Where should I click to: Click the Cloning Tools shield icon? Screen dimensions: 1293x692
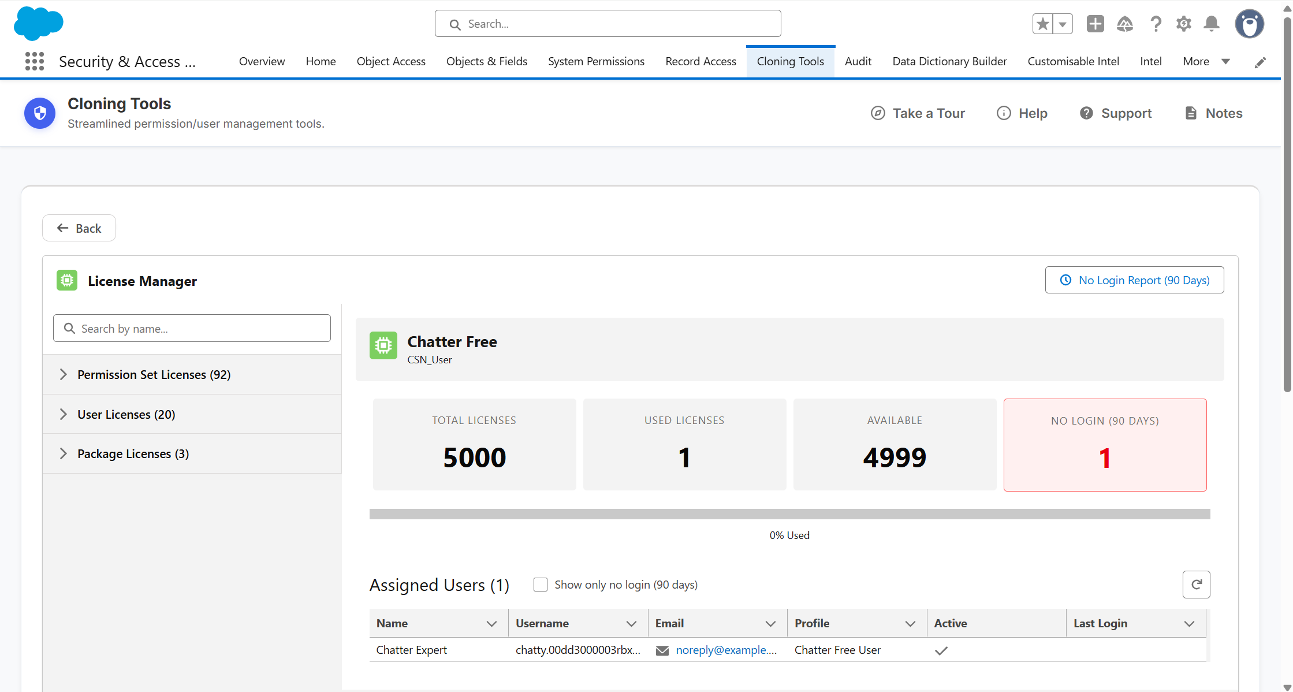click(40, 113)
